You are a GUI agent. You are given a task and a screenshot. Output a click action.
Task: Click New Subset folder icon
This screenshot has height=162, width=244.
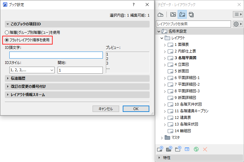click(x=178, y=149)
